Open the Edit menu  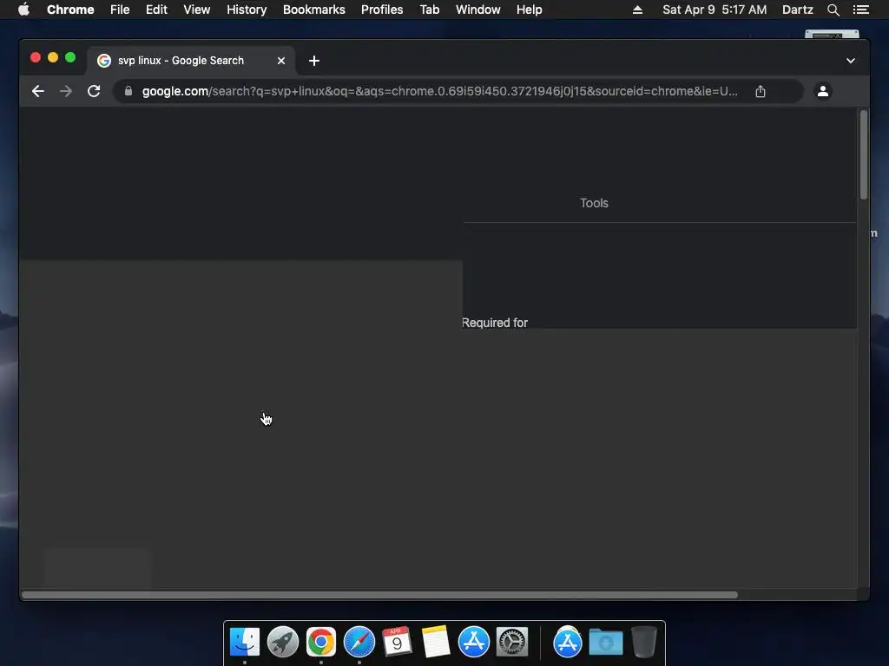tap(156, 10)
